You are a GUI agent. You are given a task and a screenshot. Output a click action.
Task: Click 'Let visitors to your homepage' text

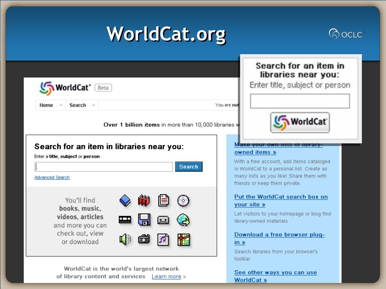282,217
